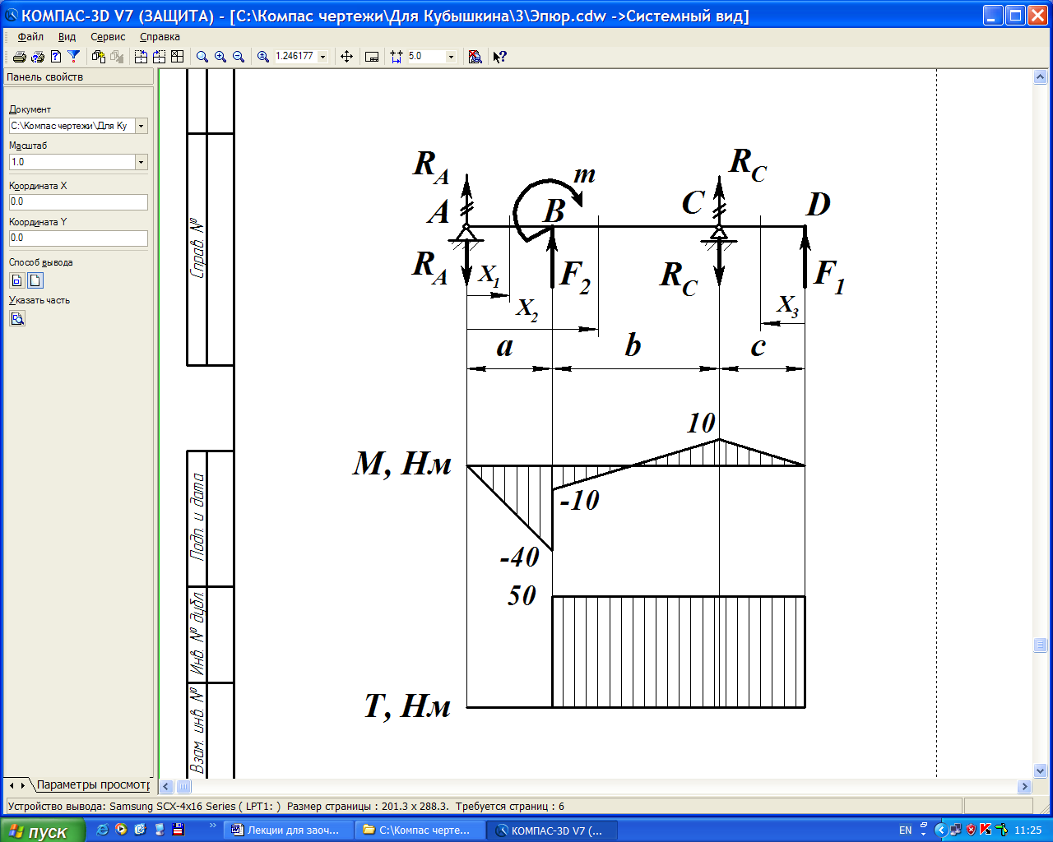Click the vertical scrollbar thumb

[x=1040, y=645]
